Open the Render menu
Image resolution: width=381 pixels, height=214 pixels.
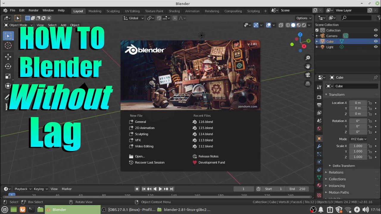point(34,10)
